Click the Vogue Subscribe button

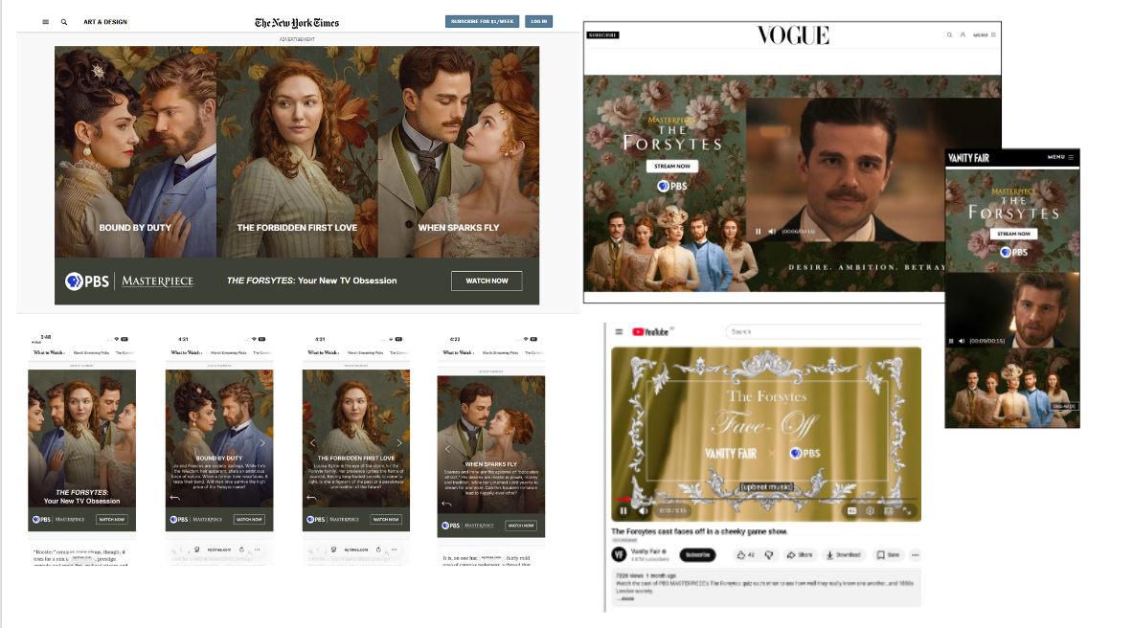(602, 34)
